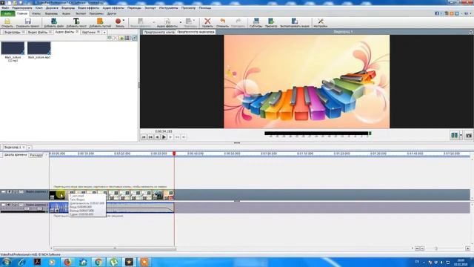Switch to the Клипы ribbon tab
This screenshot has width=474, height=267.
pos(36,13)
